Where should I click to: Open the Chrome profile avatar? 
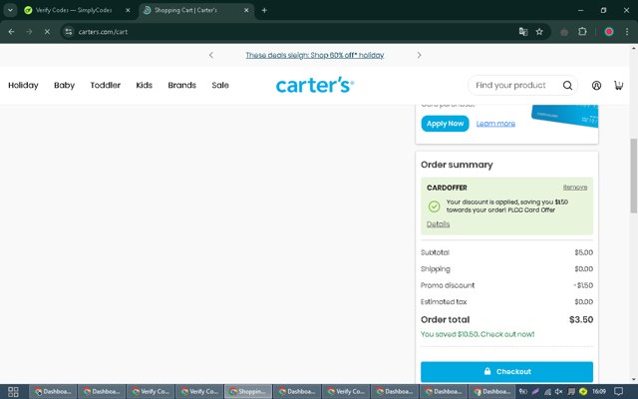609,32
